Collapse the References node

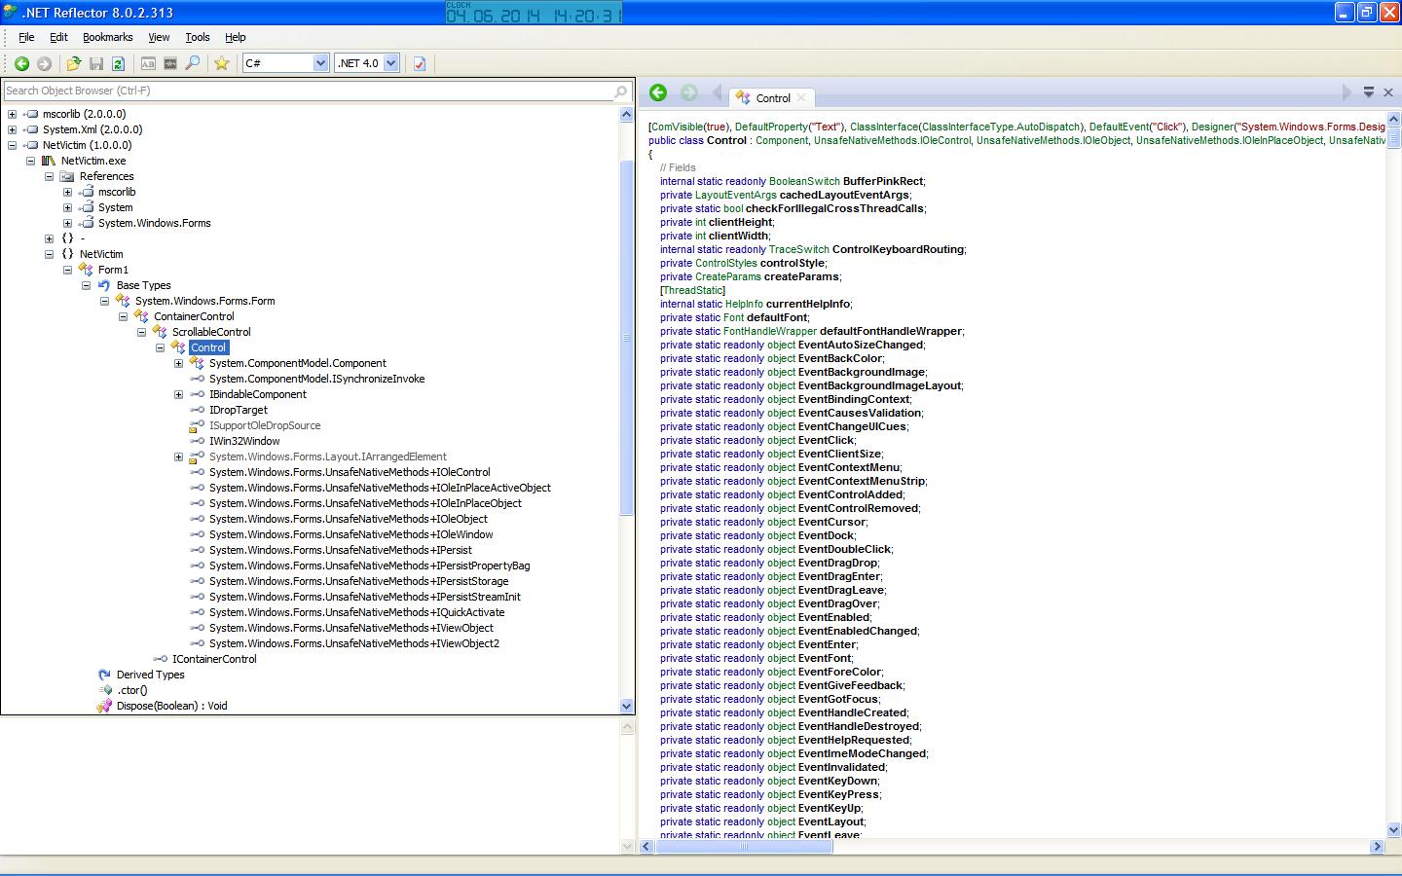[49, 176]
